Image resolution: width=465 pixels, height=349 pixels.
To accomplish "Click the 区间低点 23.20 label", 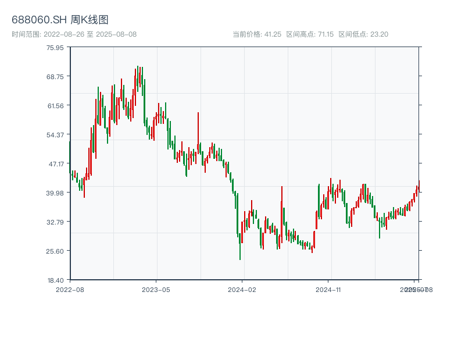I will coord(363,34).
